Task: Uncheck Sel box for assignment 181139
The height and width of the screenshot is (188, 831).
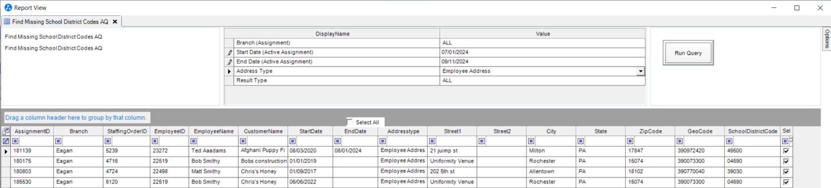Action: point(786,151)
